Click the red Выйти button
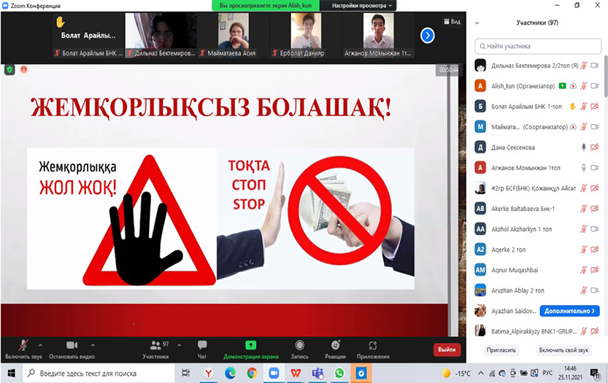The image size is (608, 383). (x=447, y=349)
